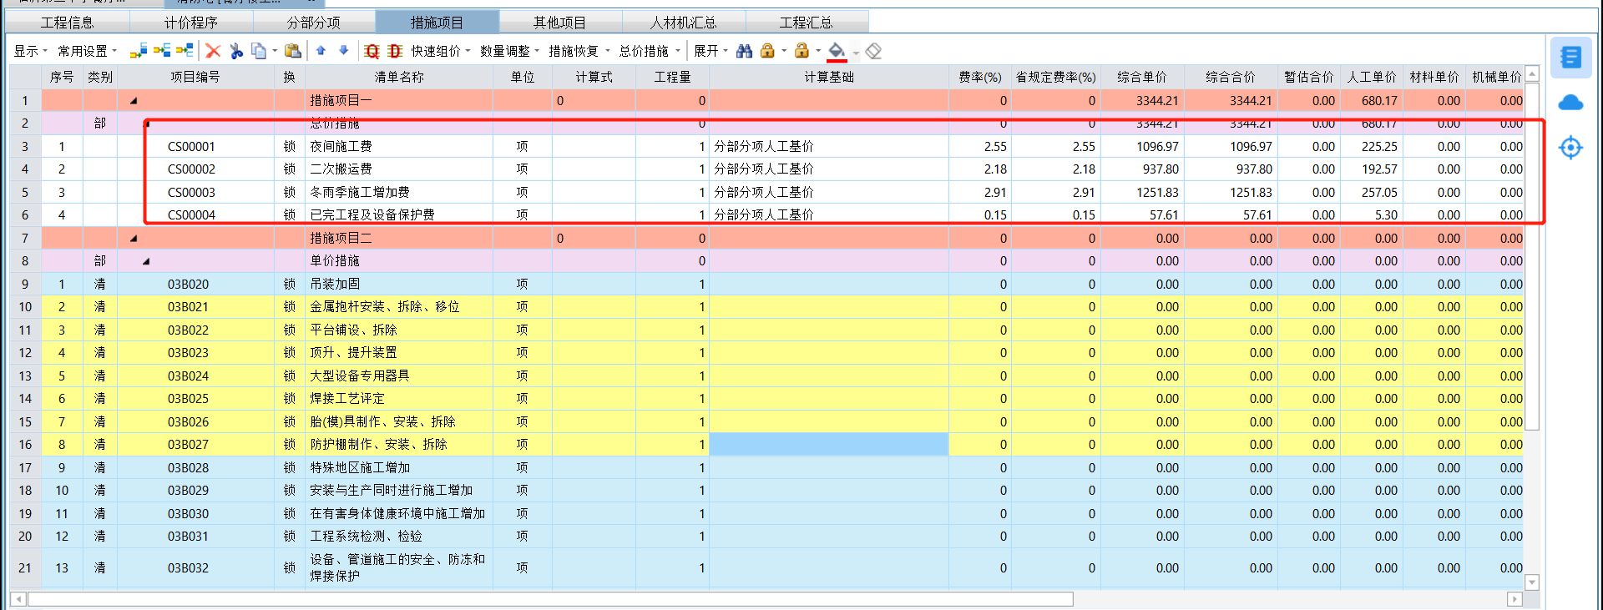1603x610 pixels.
Task: Click the first insert-row icon in toolbar
Action: pyautogui.click(x=139, y=51)
